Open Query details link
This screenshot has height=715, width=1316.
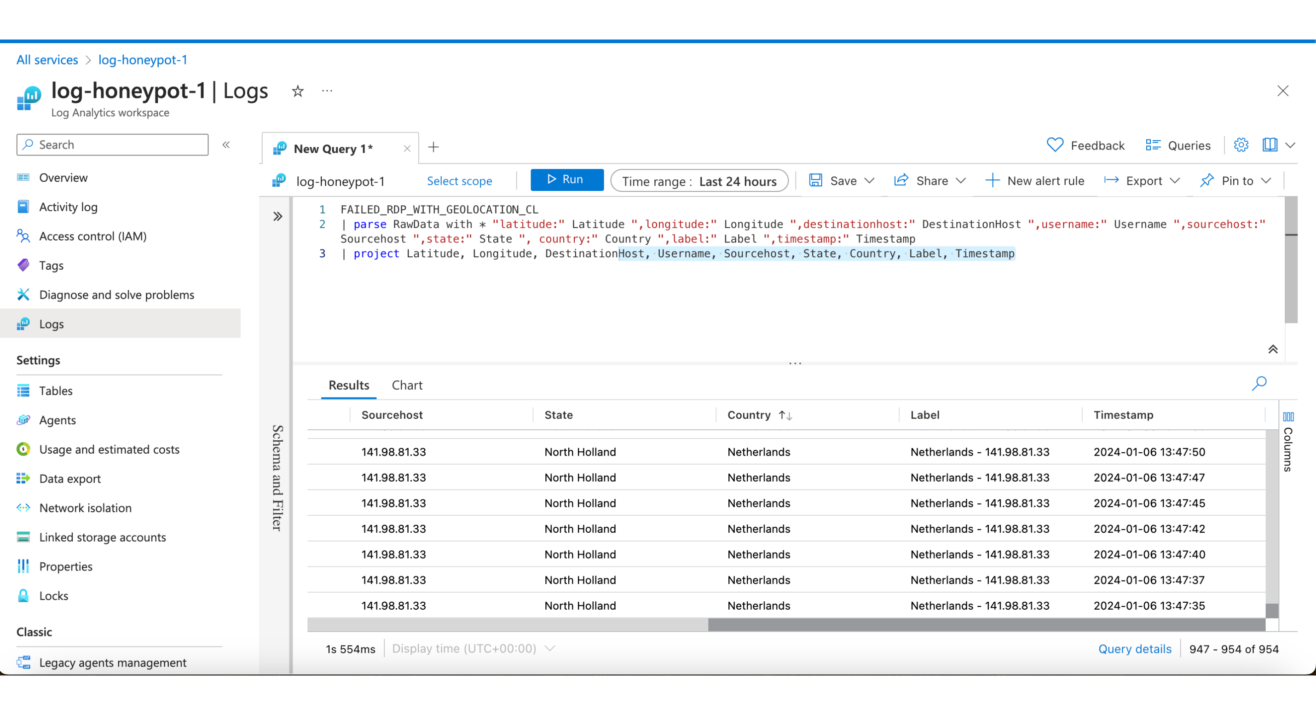1135,649
